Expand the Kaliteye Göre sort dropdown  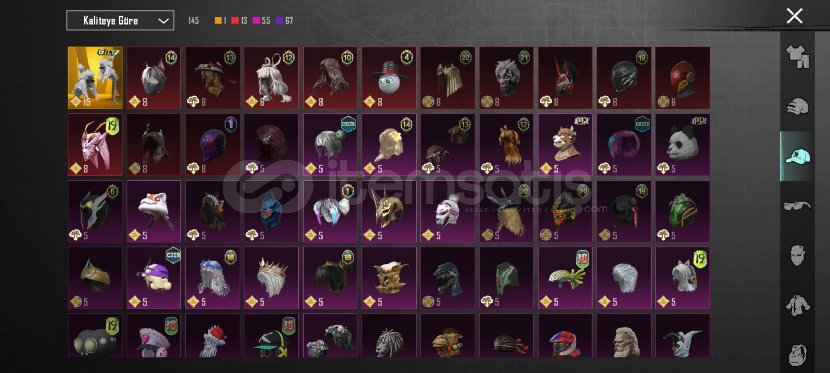(x=120, y=21)
